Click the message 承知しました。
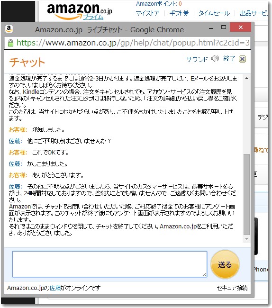The width and height of the screenshot is (272, 308). pyautogui.click(x=48, y=130)
